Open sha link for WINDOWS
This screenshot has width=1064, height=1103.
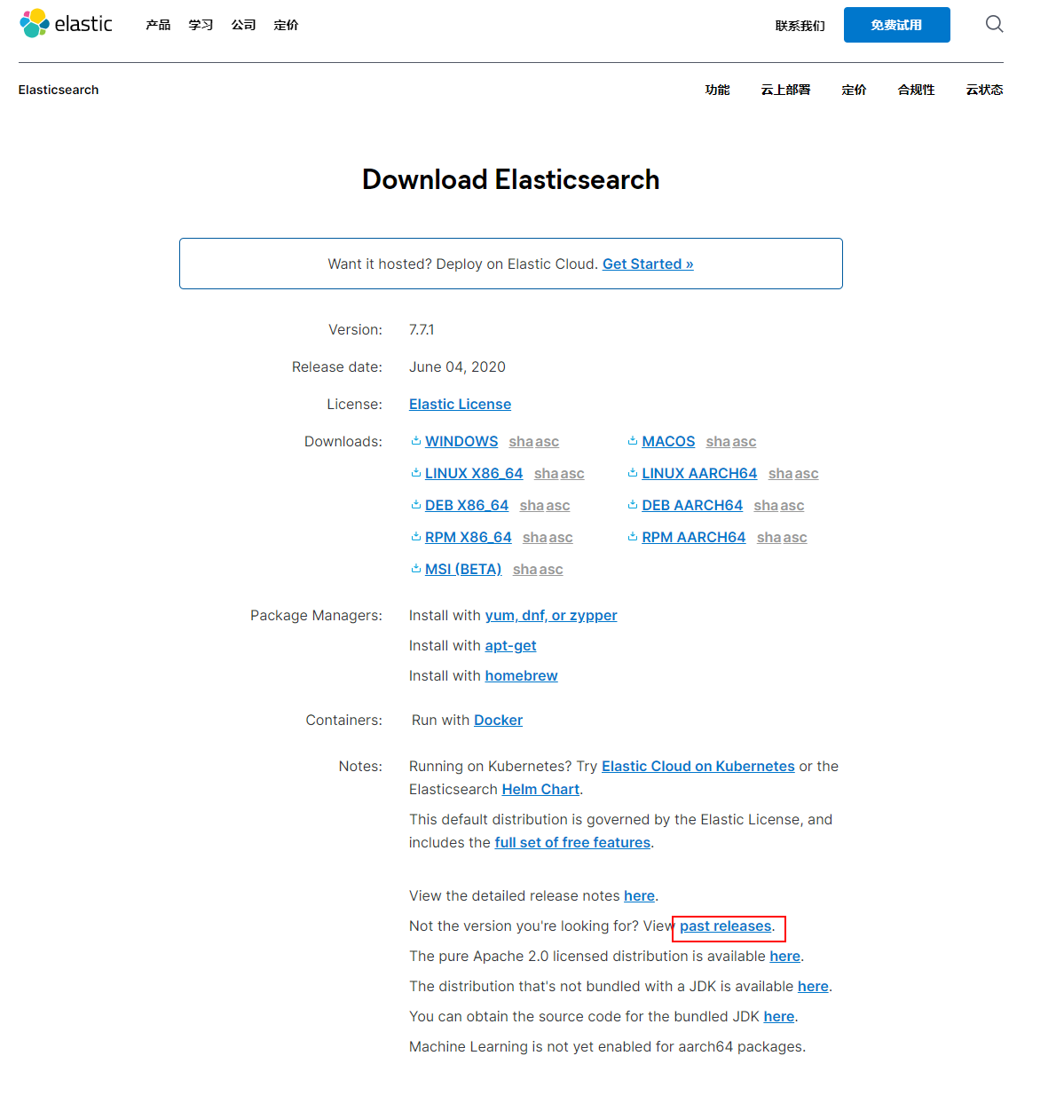(x=521, y=441)
